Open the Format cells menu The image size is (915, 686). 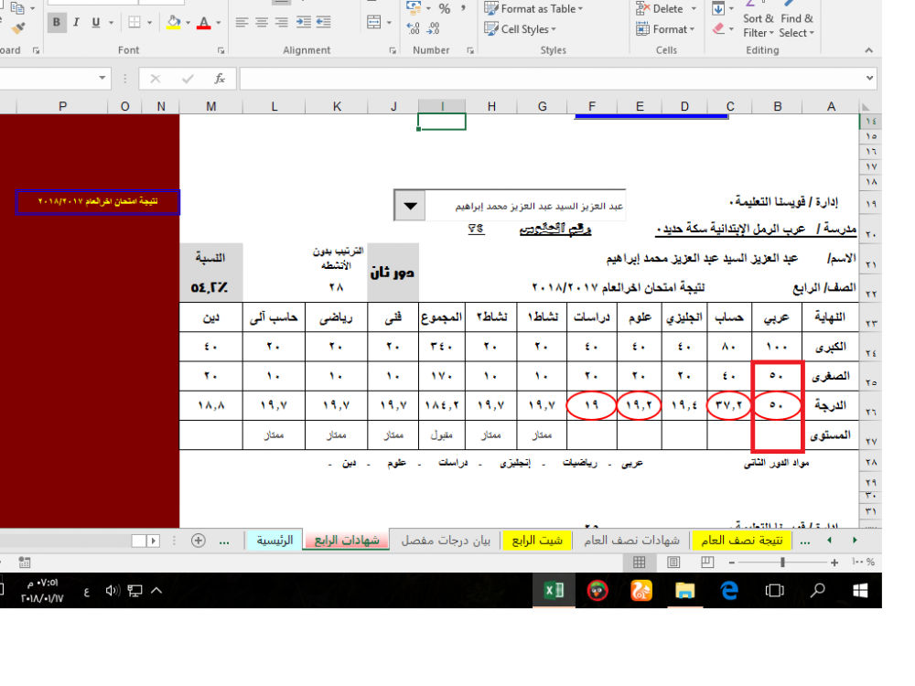coord(665,28)
